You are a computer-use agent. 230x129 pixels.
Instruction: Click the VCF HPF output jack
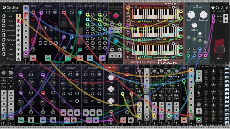point(131,120)
